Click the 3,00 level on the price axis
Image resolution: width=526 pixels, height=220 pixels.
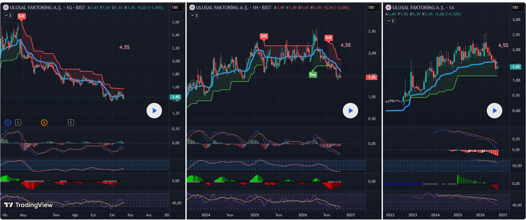tap(516, 20)
